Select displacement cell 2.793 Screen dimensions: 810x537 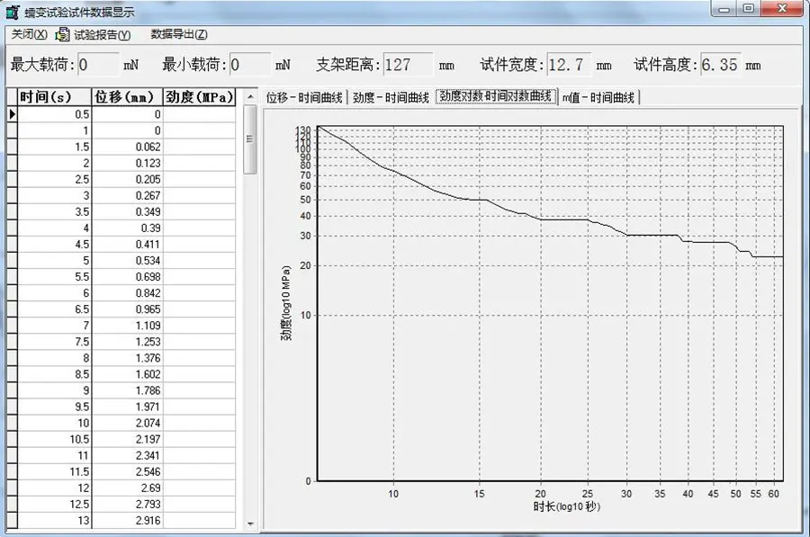[127, 505]
